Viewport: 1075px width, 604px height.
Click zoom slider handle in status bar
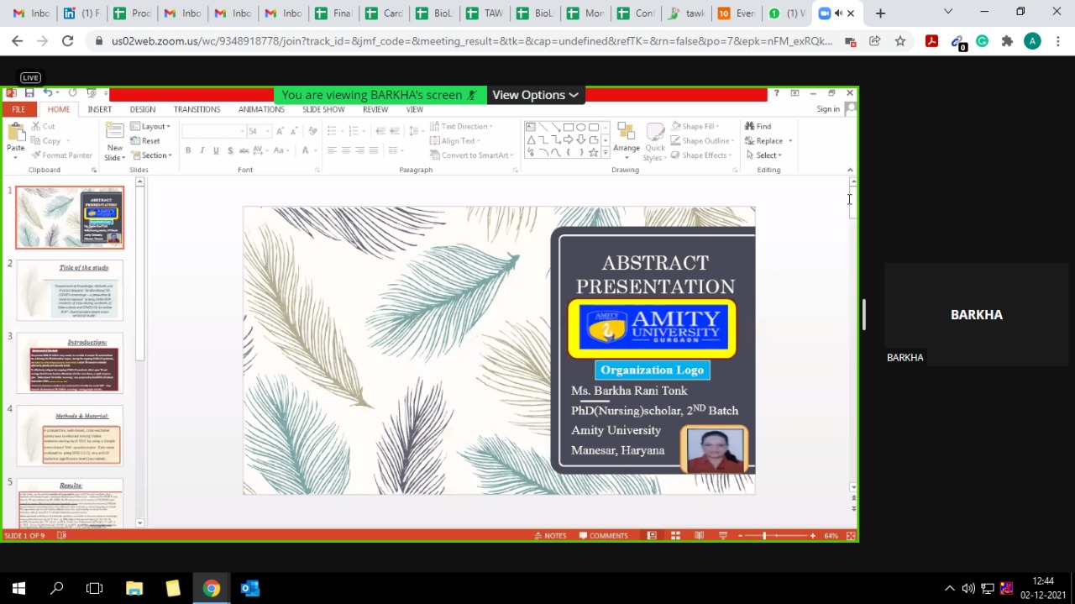764,536
